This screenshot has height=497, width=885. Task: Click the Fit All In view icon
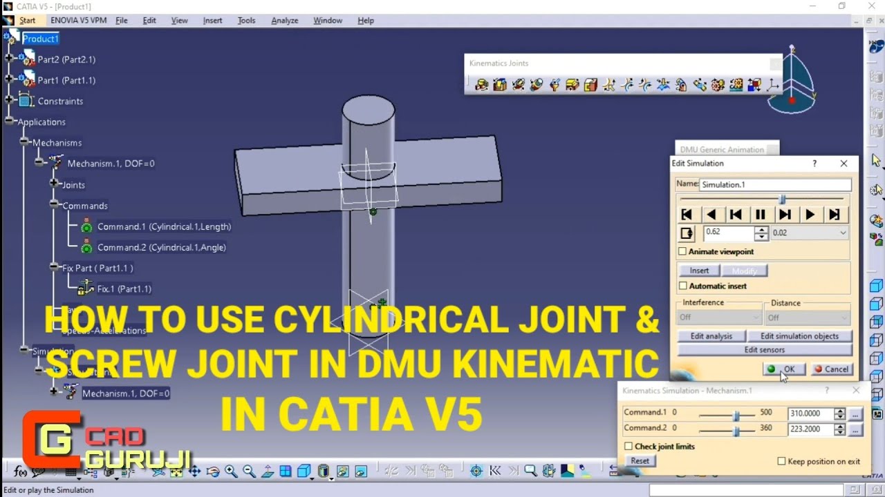coord(177,471)
